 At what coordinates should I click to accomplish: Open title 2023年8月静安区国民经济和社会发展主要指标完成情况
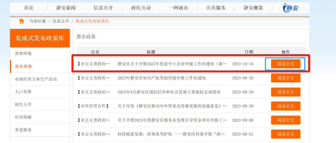[x=169, y=92]
